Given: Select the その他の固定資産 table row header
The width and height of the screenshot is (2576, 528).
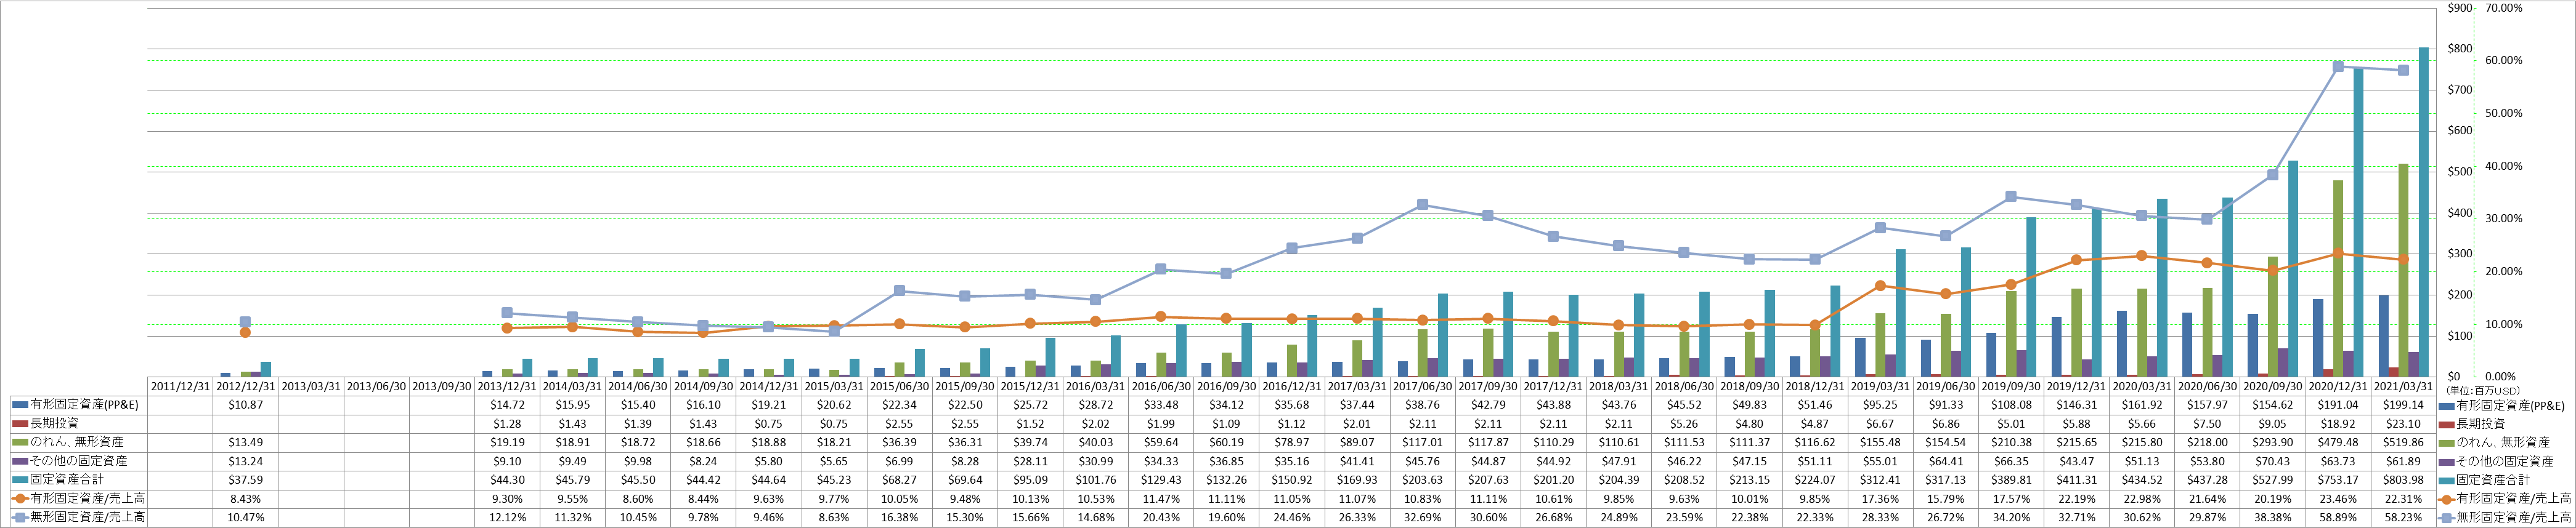Looking at the screenshot, I should (78, 461).
